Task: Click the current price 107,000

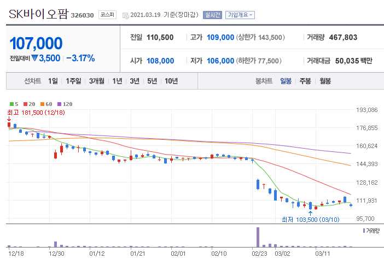Action: tap(36, 43)
